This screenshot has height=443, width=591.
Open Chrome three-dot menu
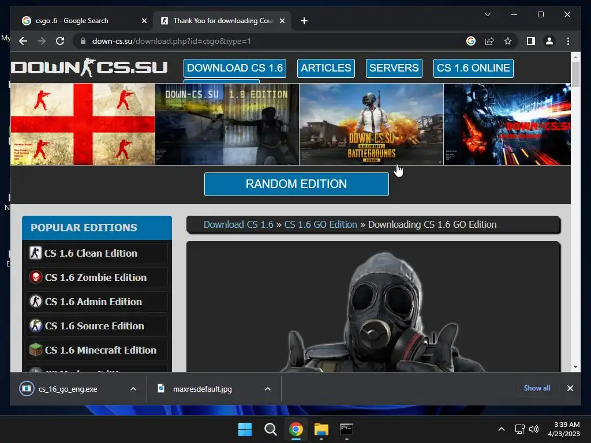click(568, 41)
